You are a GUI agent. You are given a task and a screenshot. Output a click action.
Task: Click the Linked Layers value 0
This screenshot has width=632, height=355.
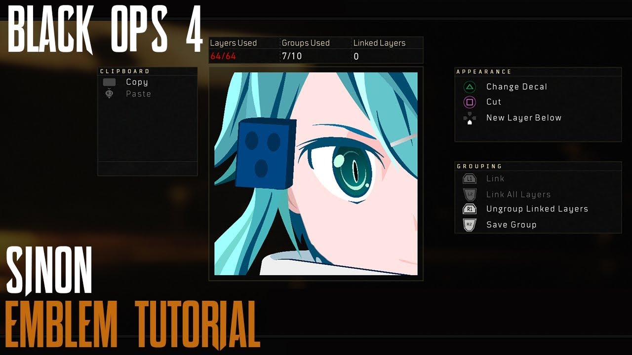coord(356,56)
